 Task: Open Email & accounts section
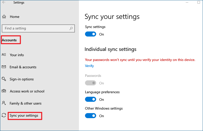pyautogui.click(x=23, y=67)
